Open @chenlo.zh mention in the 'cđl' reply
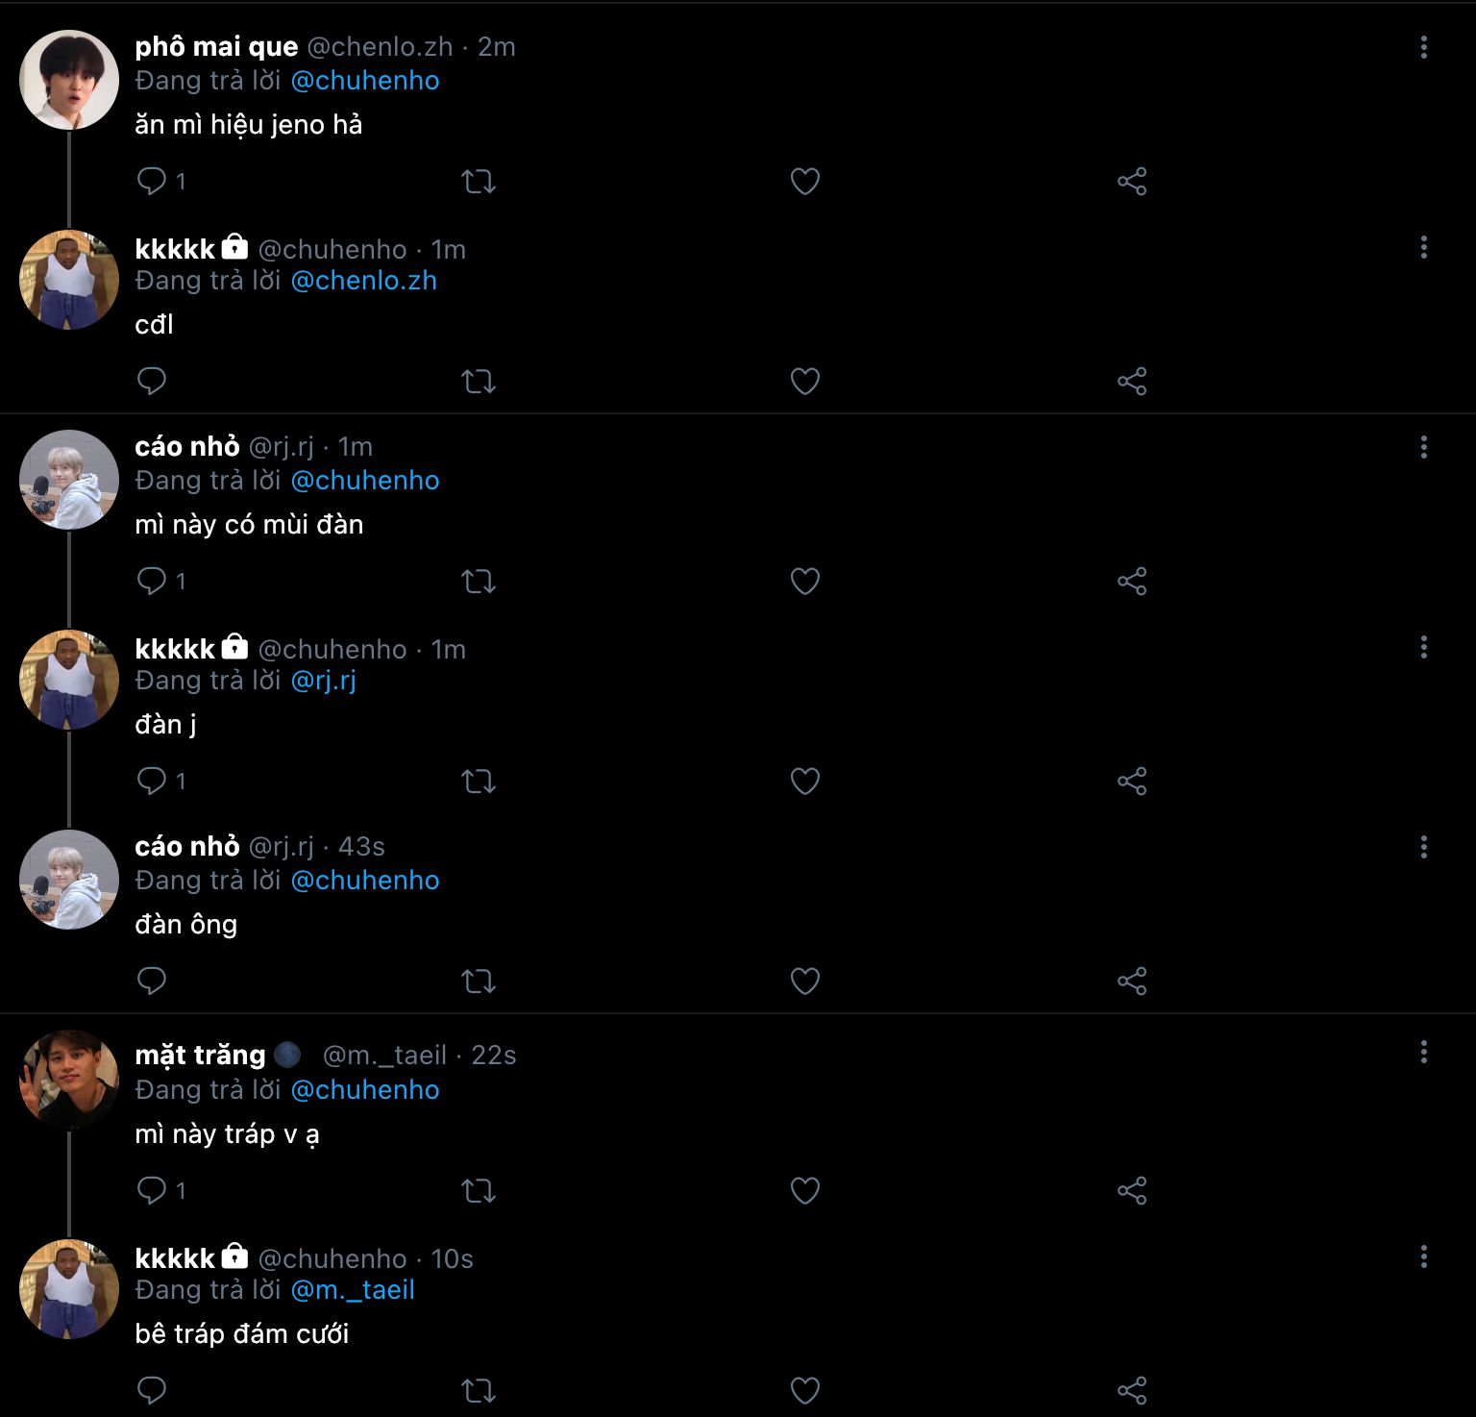The image size is (1476, 1417). 364,281
